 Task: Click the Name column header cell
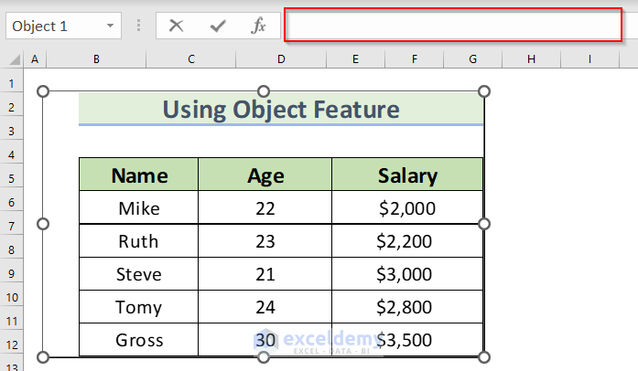139,175
